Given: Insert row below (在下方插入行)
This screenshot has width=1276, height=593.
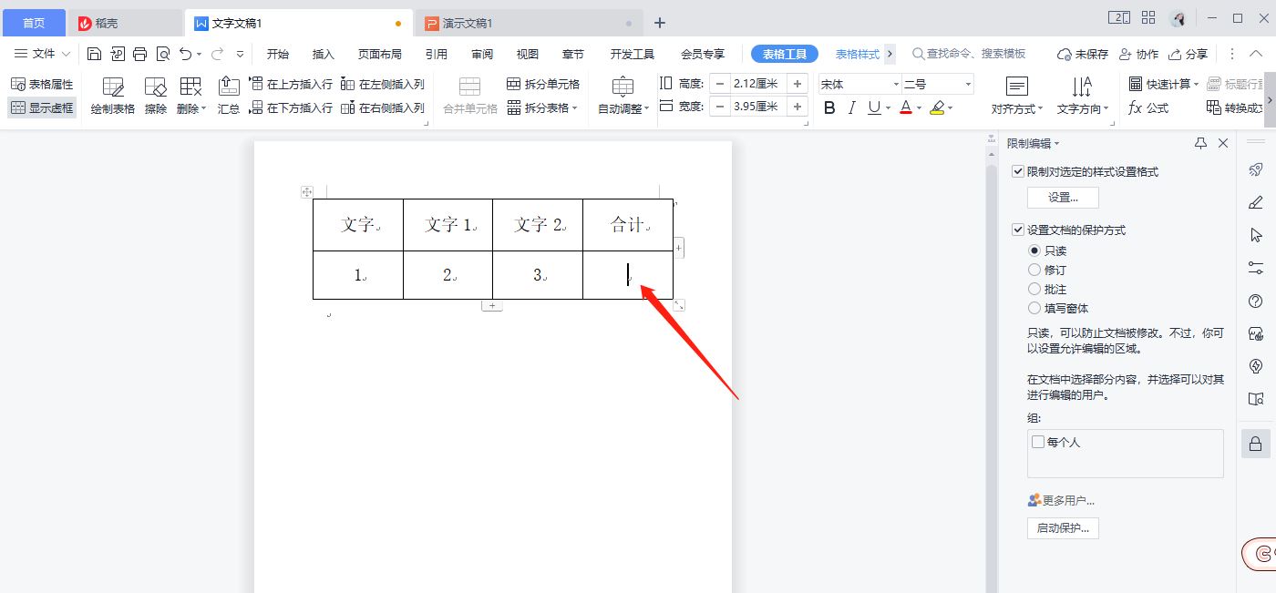Looking at the screenshot, I should coord(291,107).
